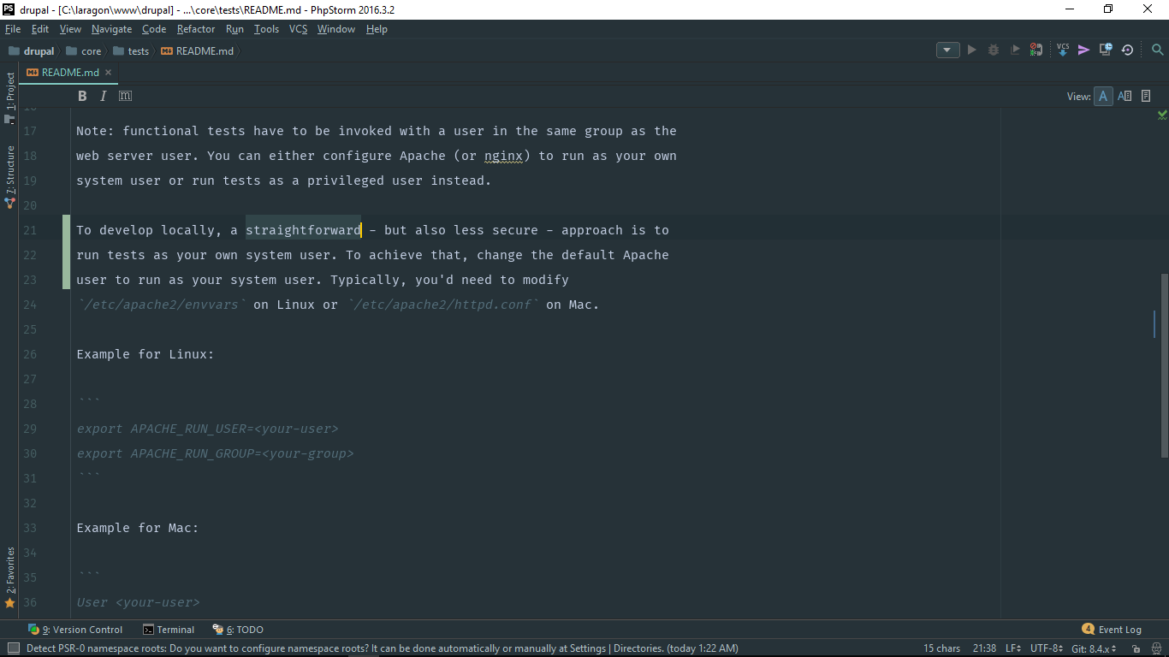Toggle bold formatting in Markdown toolbar
The height and width of the screenshot is (657, 1169).
point(82,96)
